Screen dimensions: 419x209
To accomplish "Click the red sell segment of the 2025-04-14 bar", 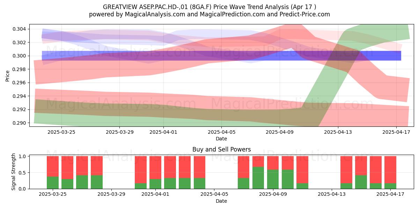I will [346, 170].
